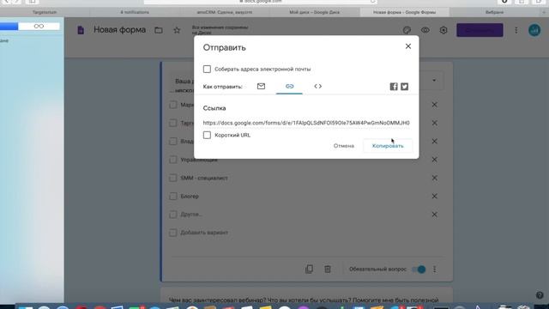This screenshot has height=309, width=549.
Task: Check the Управляющий option checkbox
Action: [173, 160]
